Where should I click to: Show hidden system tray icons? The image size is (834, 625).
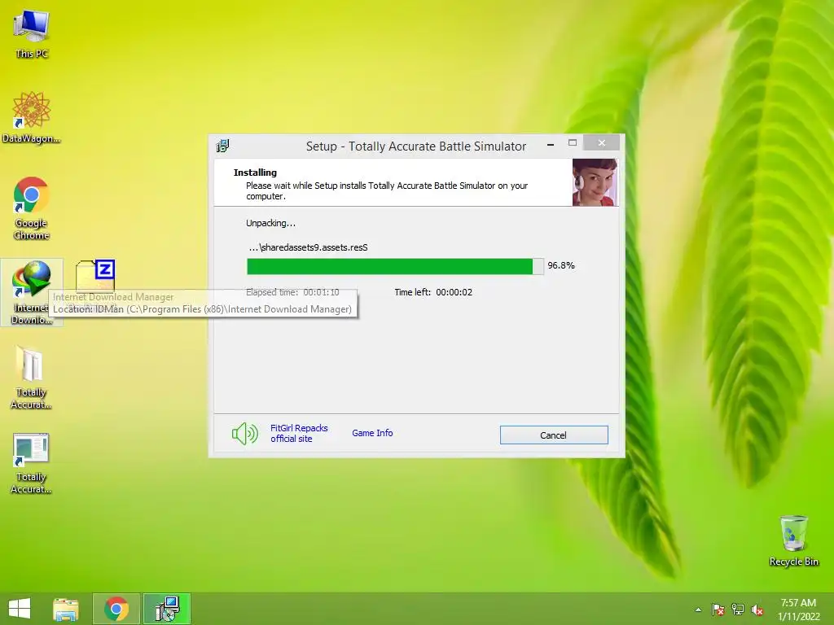(698, 610)
